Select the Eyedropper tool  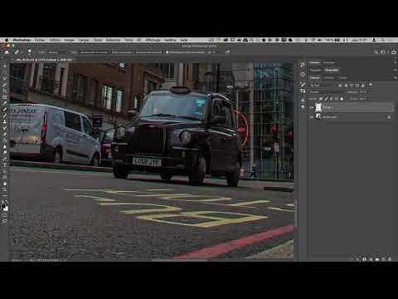(x=5, y=103)
